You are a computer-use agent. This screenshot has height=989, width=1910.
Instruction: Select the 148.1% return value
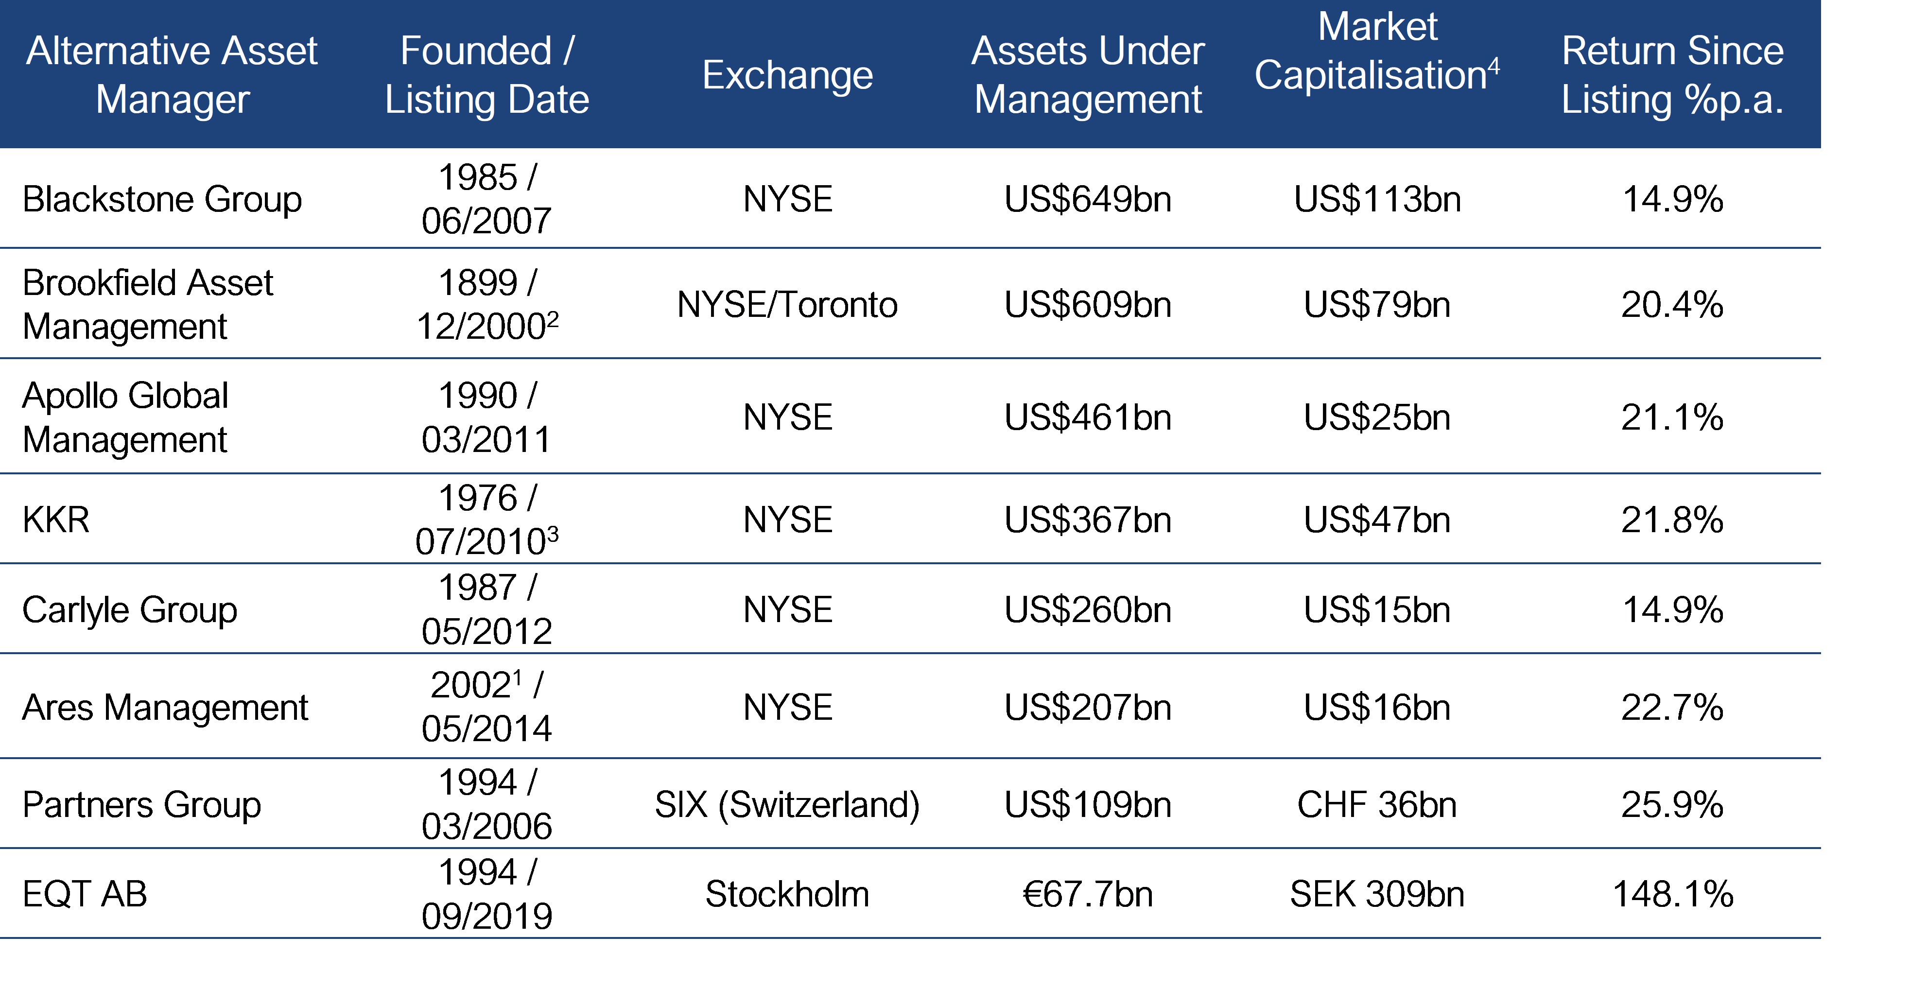pyautogui.click(x=1673, y=894)
